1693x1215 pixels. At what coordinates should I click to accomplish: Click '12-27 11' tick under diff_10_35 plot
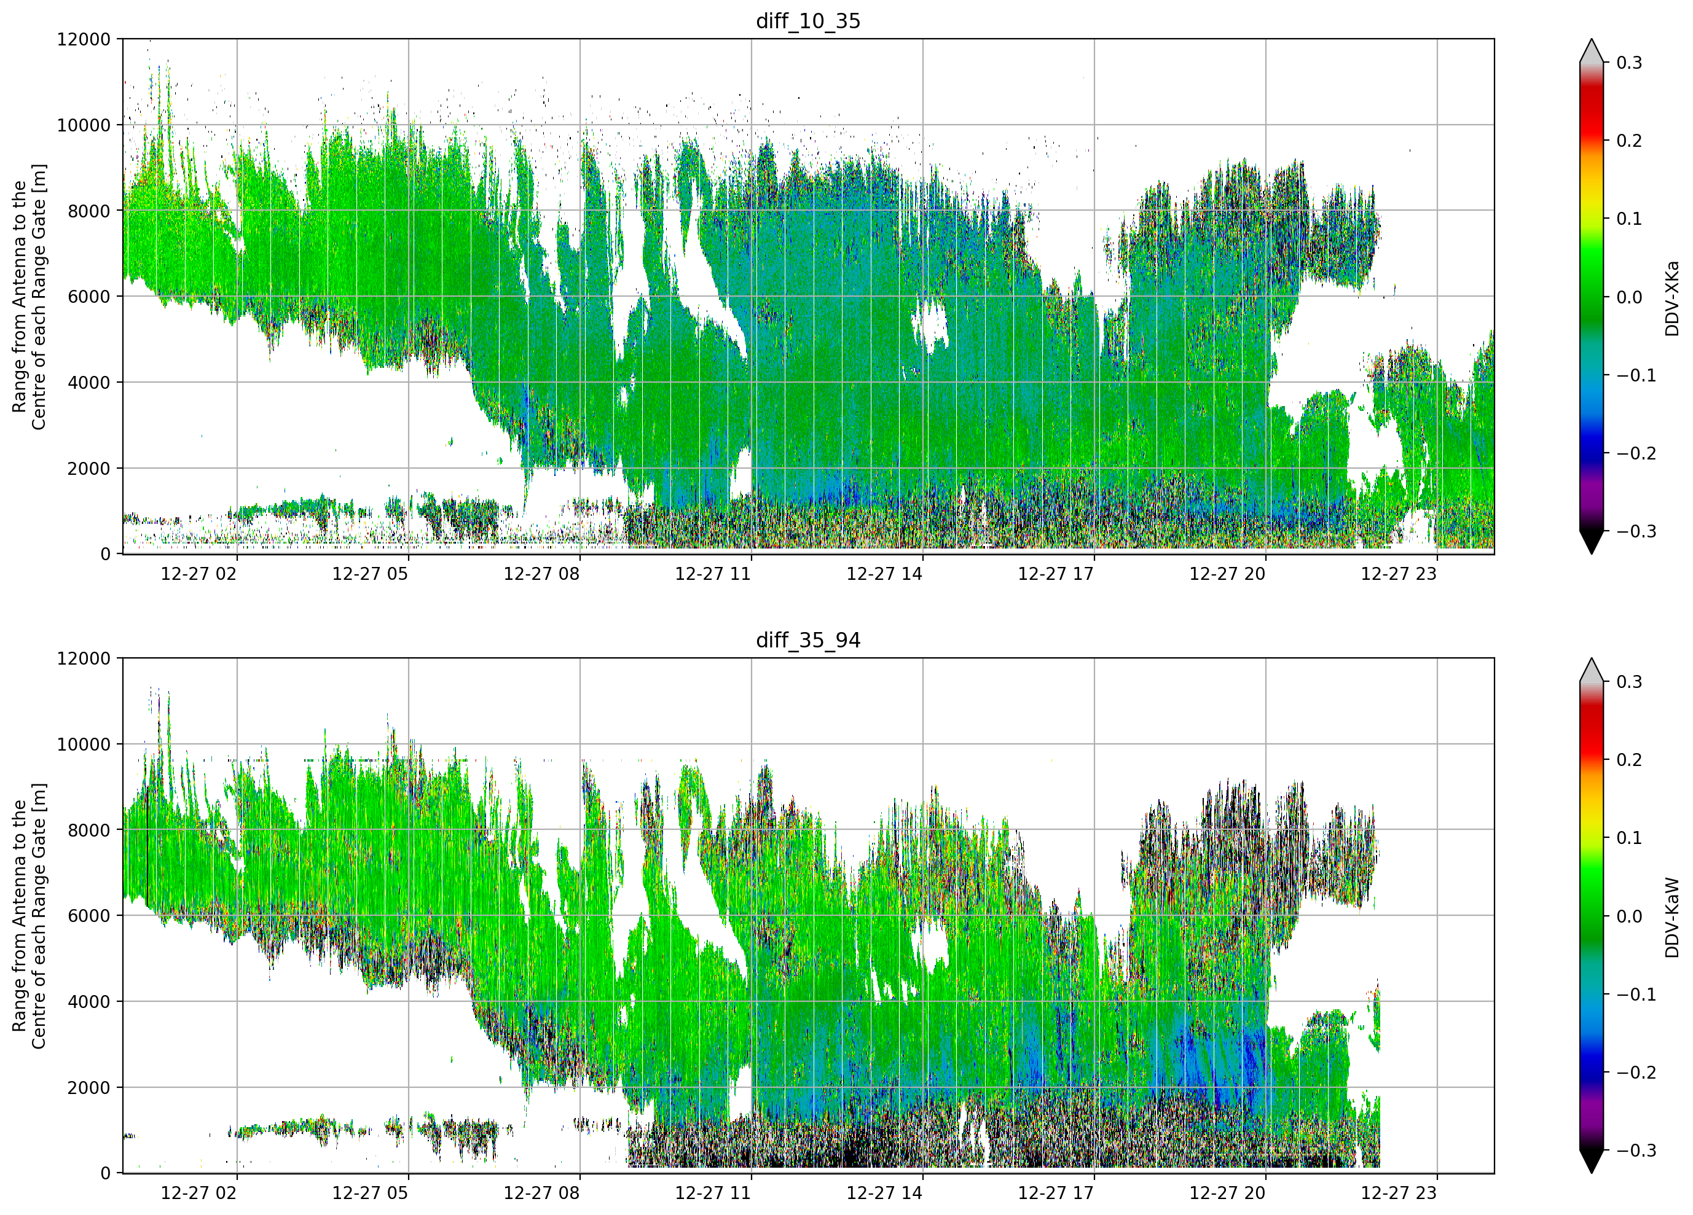713,574
